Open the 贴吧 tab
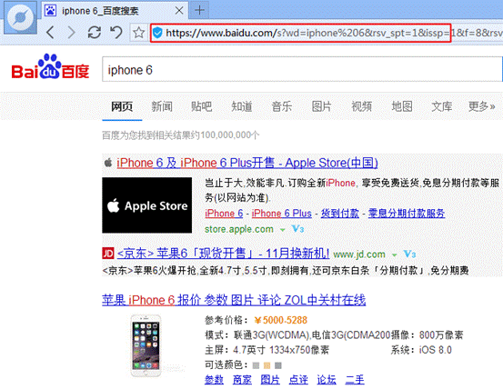503x389 pixels. (x=202, y=106)
